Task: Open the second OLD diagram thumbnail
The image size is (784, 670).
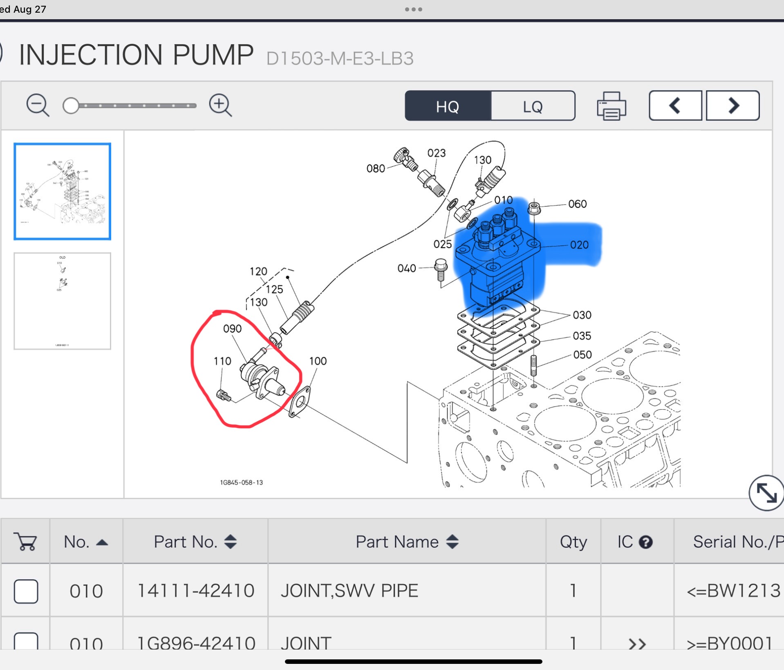Action: (63, 301)
